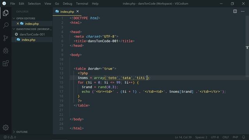Open the Explorer view in activity bar

pos(5,13)
